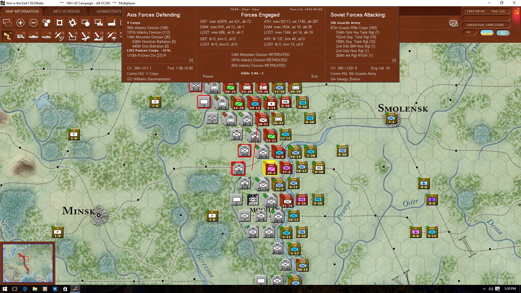Screen dimensions: 521x293
Task: Toggle the overlapping windows icon at top left
Action: click(x=7, y=23)
